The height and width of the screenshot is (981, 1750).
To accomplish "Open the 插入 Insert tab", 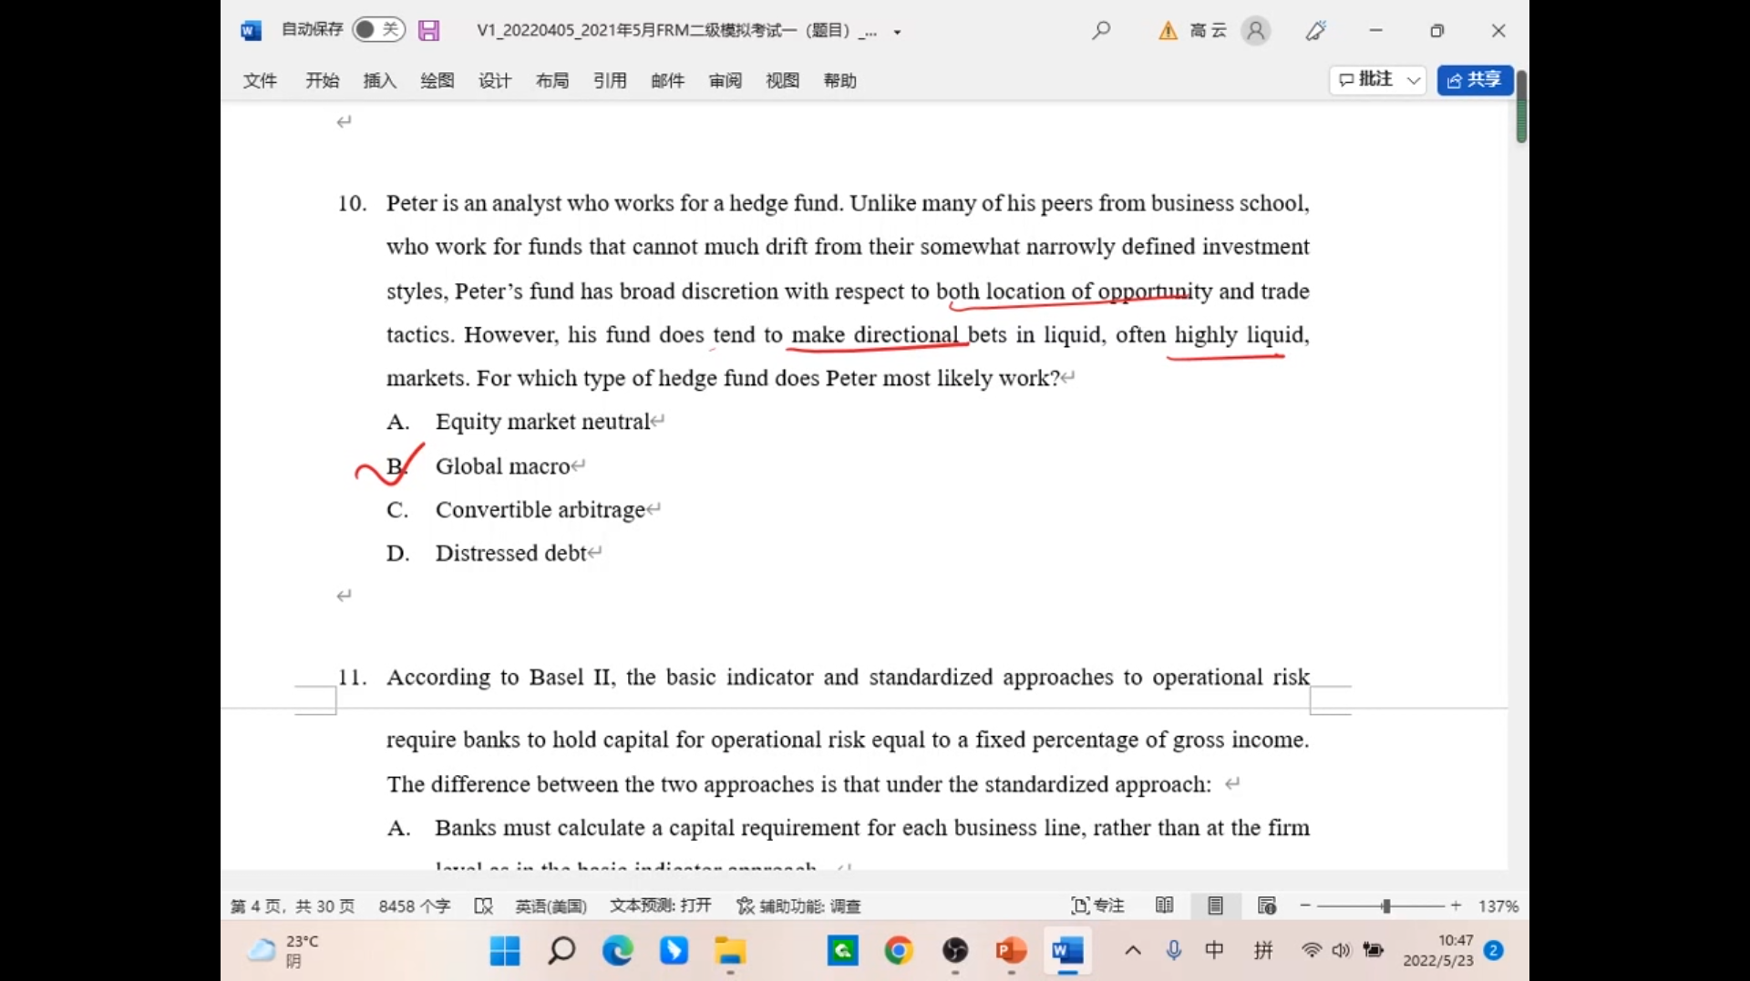I will click(379, 81).
